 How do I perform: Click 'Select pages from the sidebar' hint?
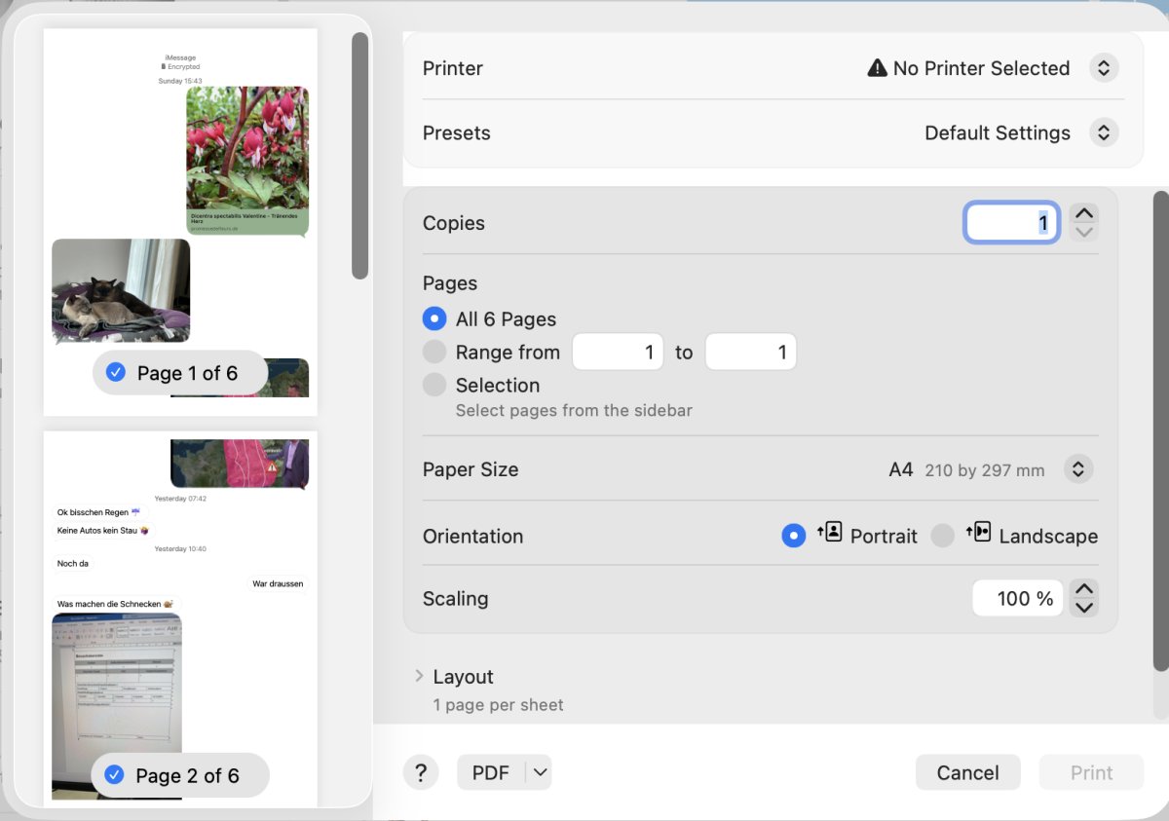coord(574,410)
